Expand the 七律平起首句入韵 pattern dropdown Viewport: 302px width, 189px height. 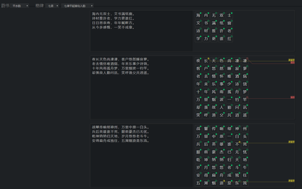click(x=77, y=6)
